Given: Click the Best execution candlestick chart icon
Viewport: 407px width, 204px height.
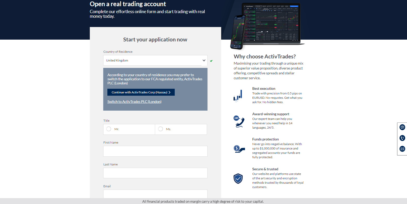Looking at the screenshot, I should [238, 96].
